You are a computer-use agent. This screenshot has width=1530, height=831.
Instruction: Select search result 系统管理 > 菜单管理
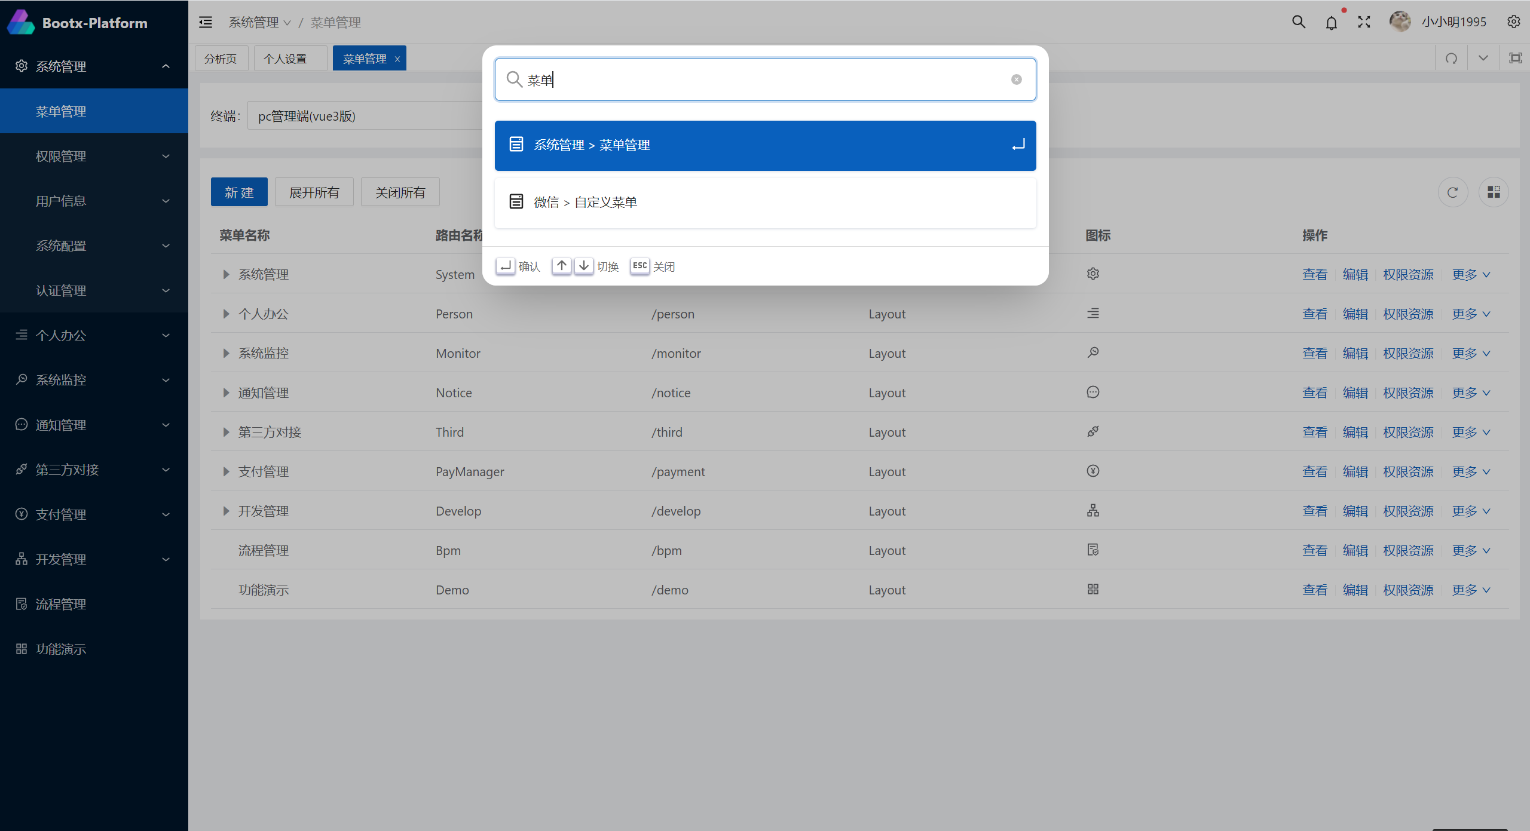coord(765,145)
